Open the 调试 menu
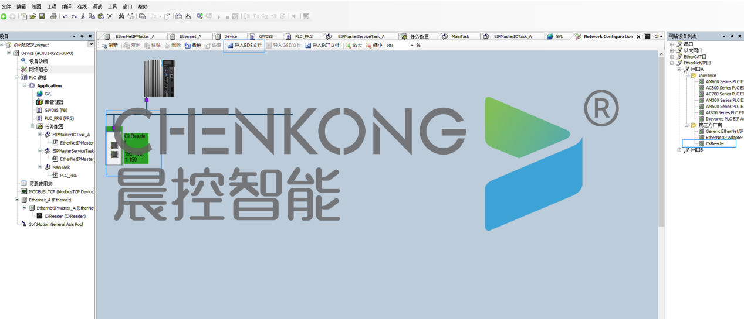Image resolution: width=744 pixels, height=319 pixels. point(97,6)
